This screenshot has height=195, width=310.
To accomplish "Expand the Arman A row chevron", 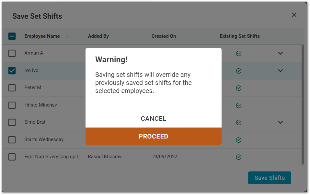I will point(280,53).
